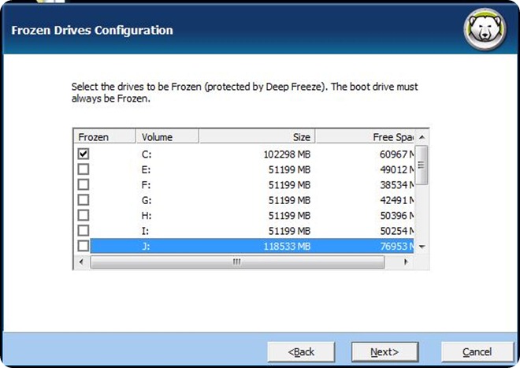Click the vertical scrollbar thumb
Viewport: 520px width, 368px height.
[422, 165]
